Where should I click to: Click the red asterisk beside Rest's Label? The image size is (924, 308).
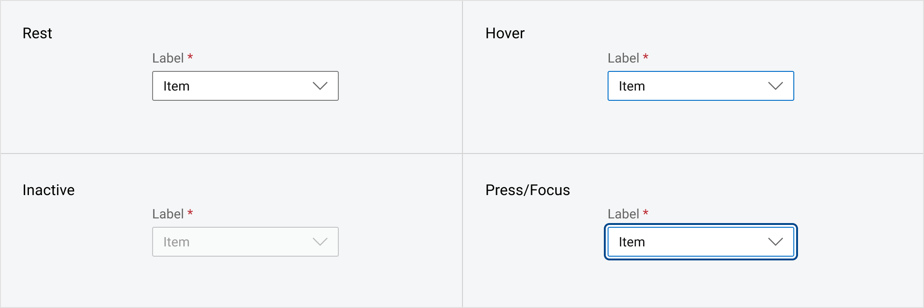190,57
